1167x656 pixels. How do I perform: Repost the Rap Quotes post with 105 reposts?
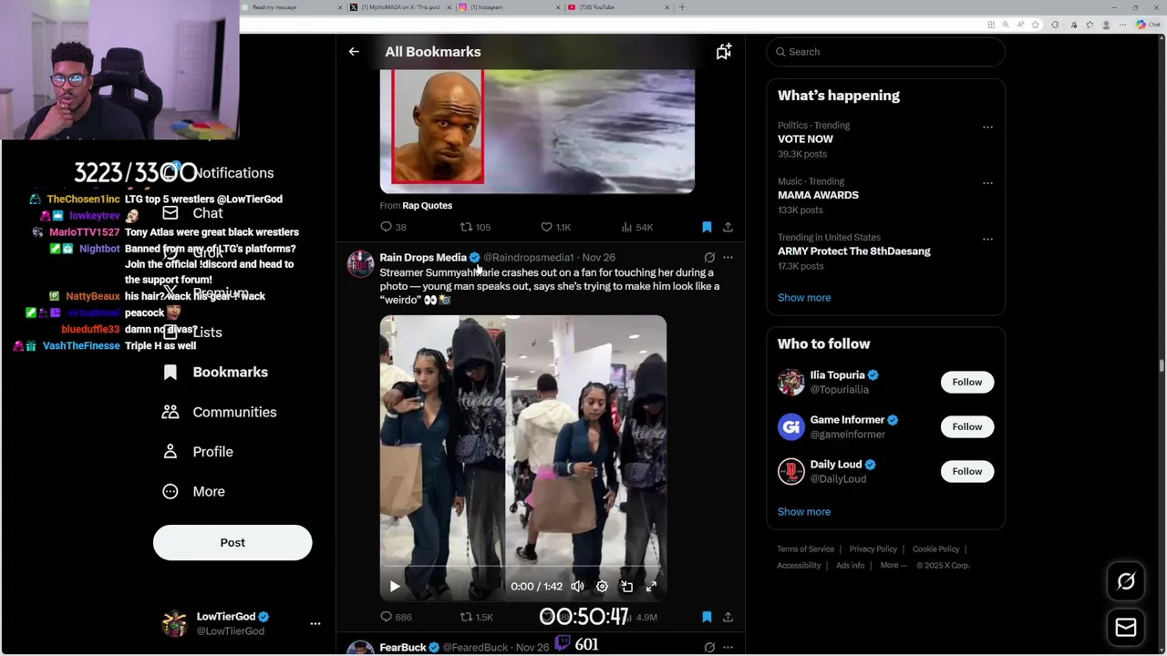[474, 227]
